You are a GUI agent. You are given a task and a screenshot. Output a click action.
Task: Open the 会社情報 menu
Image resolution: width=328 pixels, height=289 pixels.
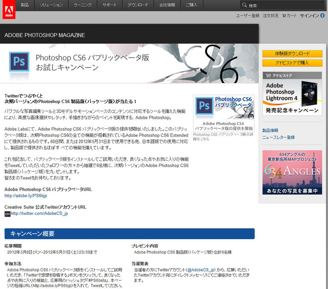point(167,5)
